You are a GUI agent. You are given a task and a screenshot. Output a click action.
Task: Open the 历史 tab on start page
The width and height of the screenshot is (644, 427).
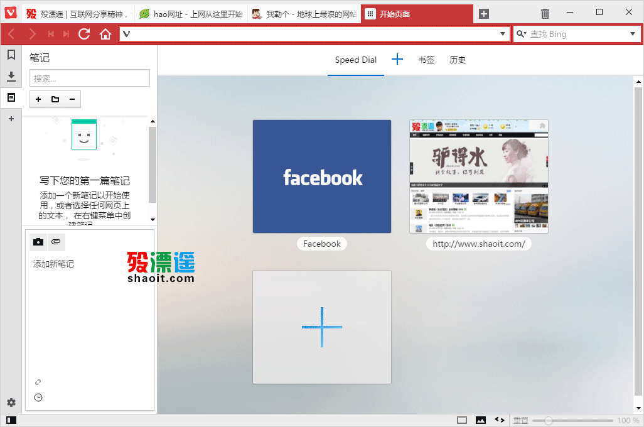click(458, 60)
